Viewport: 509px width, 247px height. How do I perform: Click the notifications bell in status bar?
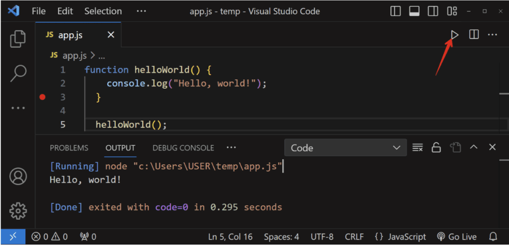[x=493, y=237]
